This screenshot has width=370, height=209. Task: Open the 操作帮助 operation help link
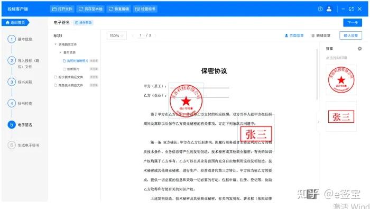tap(83, 23)
